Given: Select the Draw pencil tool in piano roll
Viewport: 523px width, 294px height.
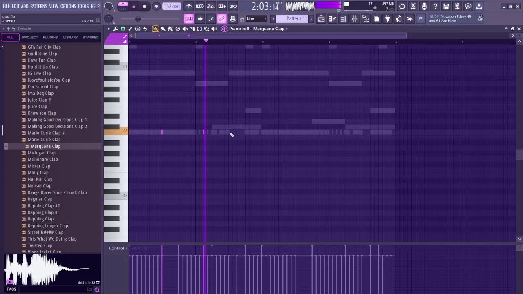Looking at the screenshot, I should pos(156,29).
